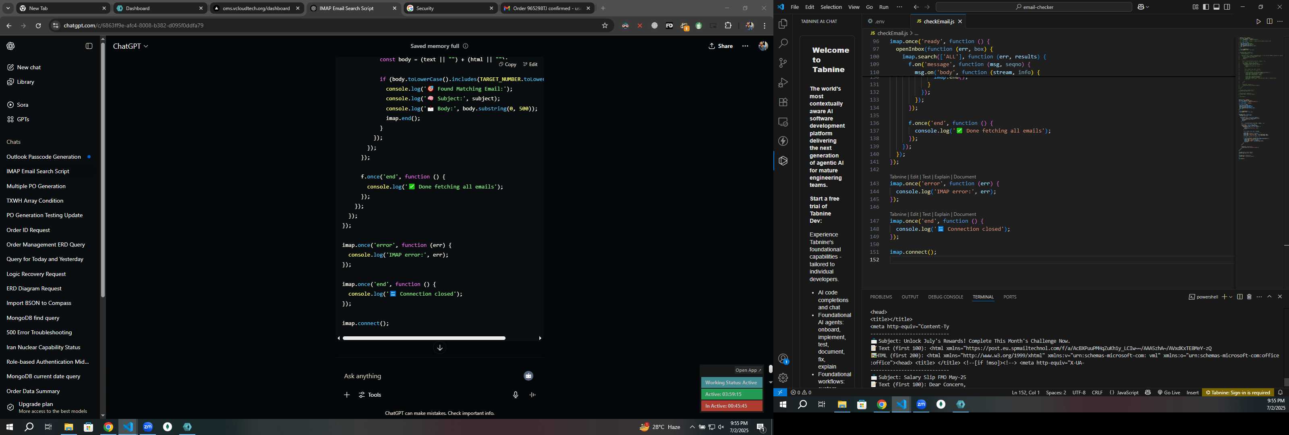Image resolution: width=1289 pixels, height=435 pixels.
Task: Open VS Code File menu
Action: [x=794, y=7]
